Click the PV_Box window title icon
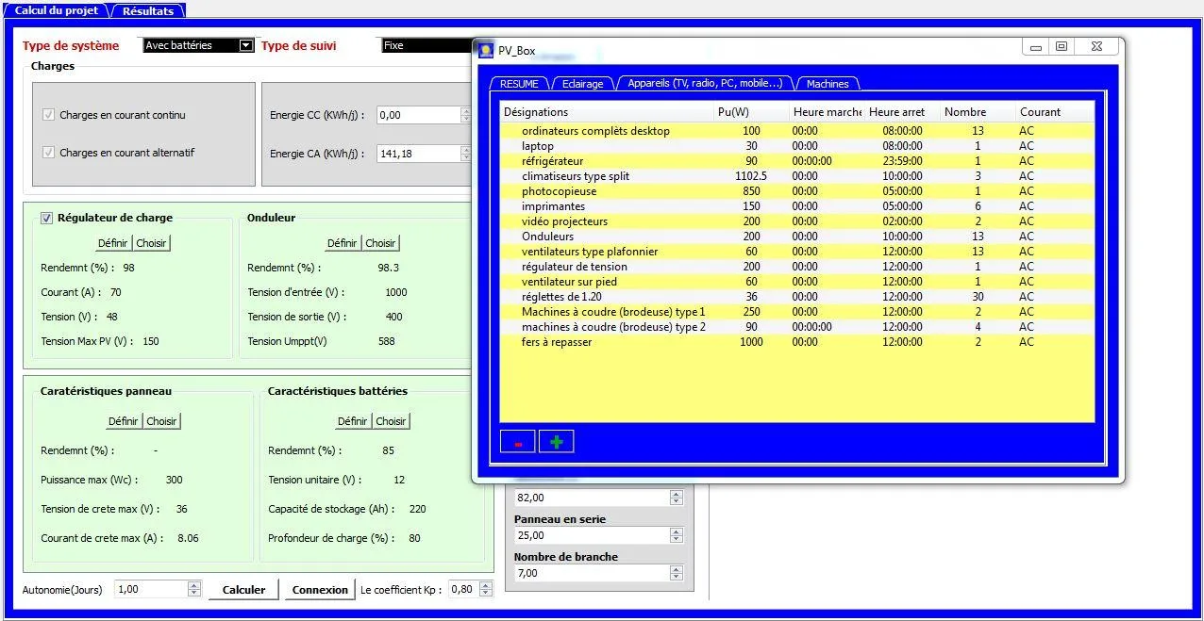Screen dimensions: 1204x621 486,50
